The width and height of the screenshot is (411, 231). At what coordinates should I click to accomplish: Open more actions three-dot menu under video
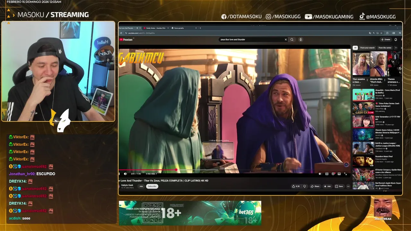[348, 186]
